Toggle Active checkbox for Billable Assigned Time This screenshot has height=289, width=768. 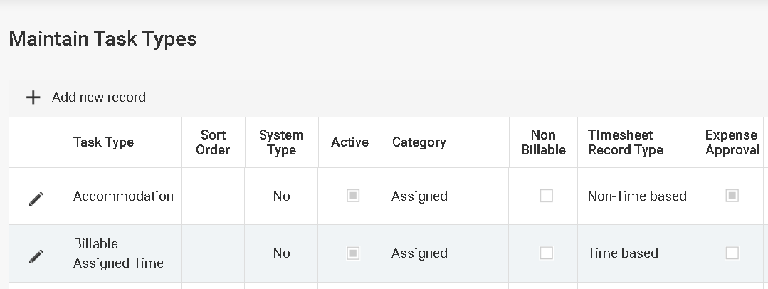(353, 253)
